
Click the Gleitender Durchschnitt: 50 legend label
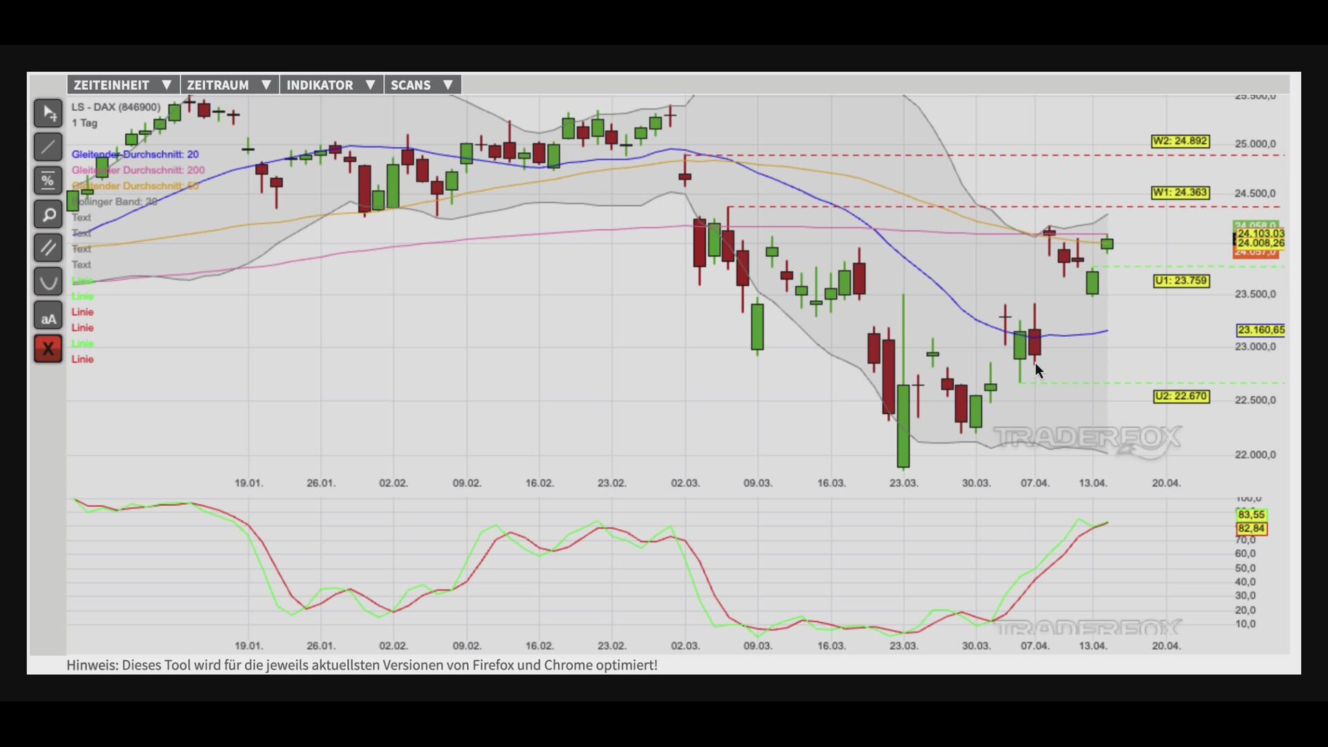click(136, 186)
